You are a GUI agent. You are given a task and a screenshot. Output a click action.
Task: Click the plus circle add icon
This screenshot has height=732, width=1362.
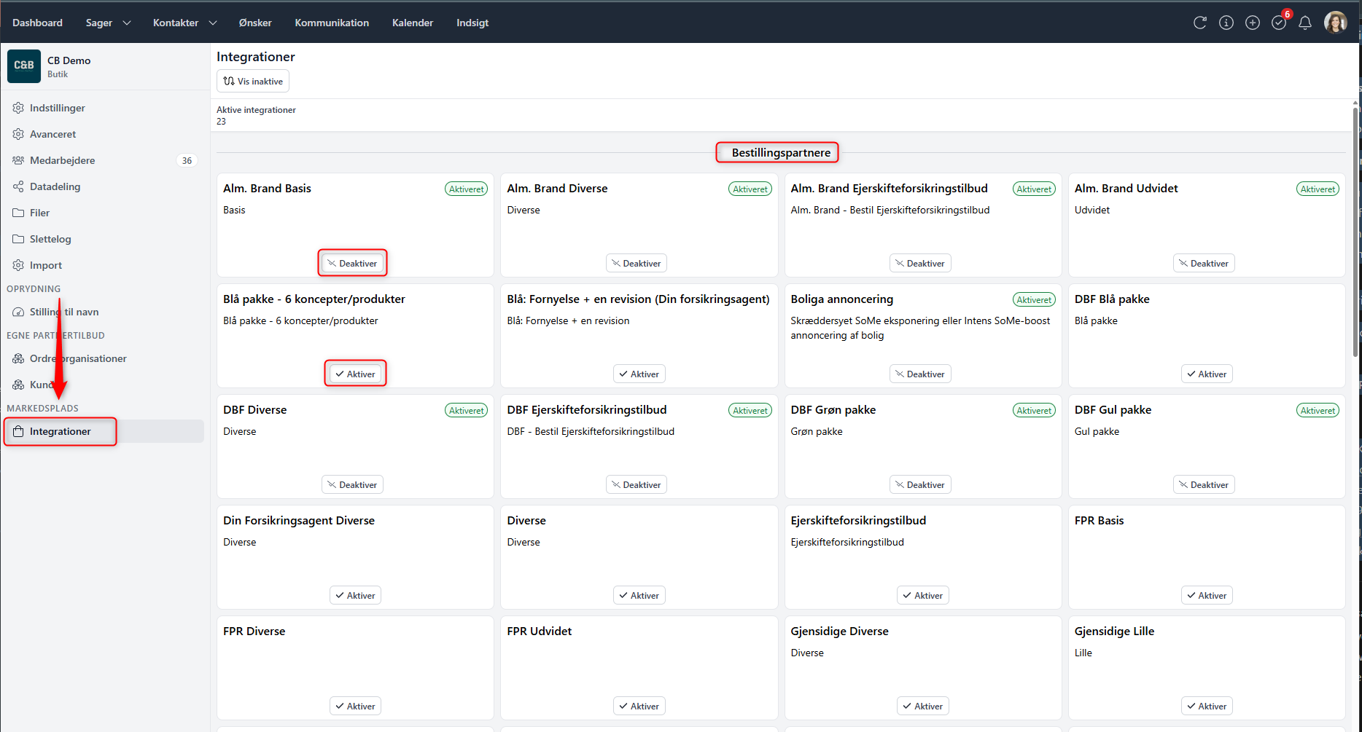tap(1253, 23)
